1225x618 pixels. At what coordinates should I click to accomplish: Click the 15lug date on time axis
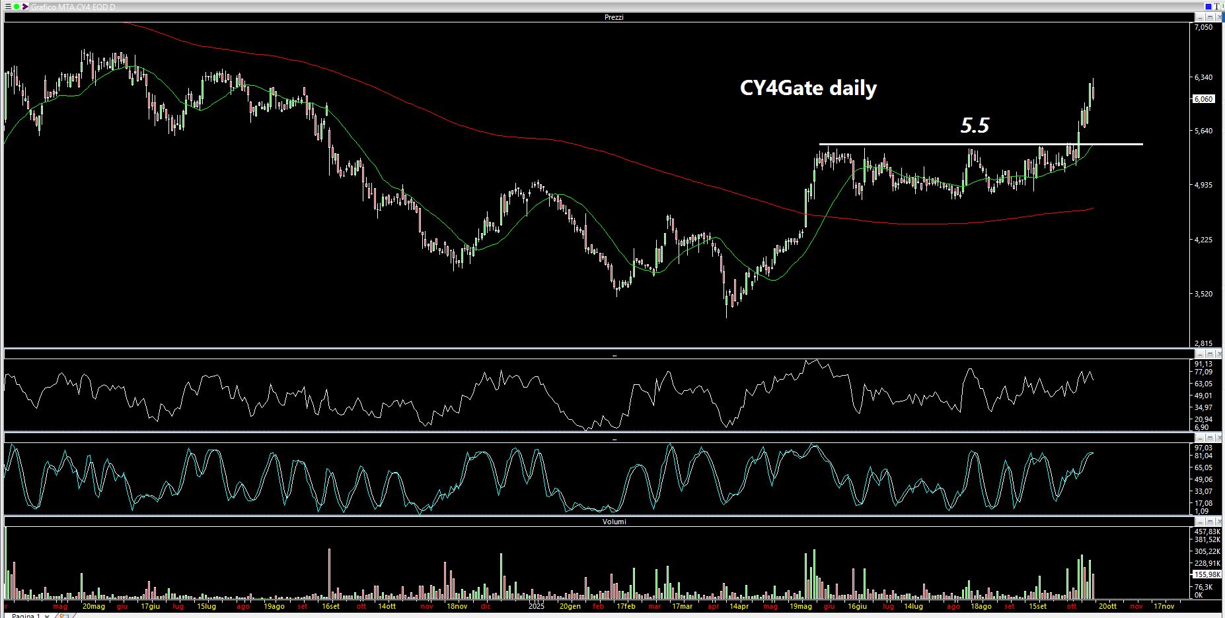pos(206,606)
